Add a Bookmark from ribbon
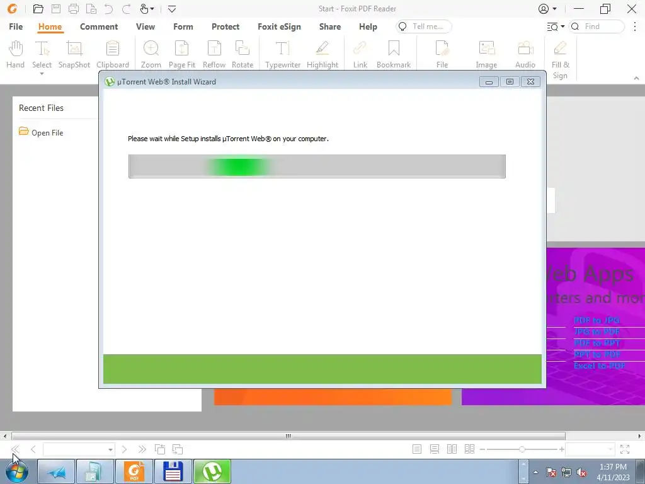Screen dimensions: 645x484 pyautogui.click(x=394, y=54)
